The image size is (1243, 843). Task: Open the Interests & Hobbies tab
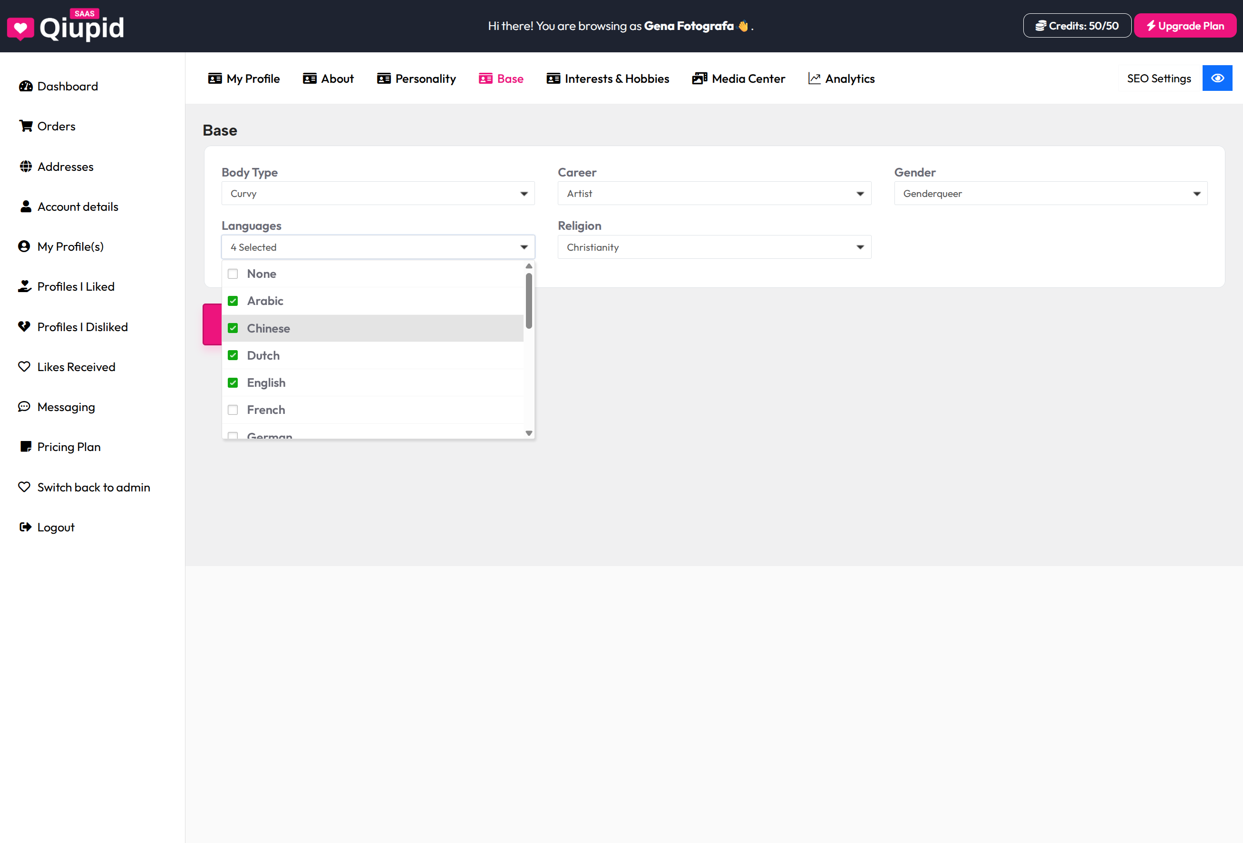(x=608, y=78)
